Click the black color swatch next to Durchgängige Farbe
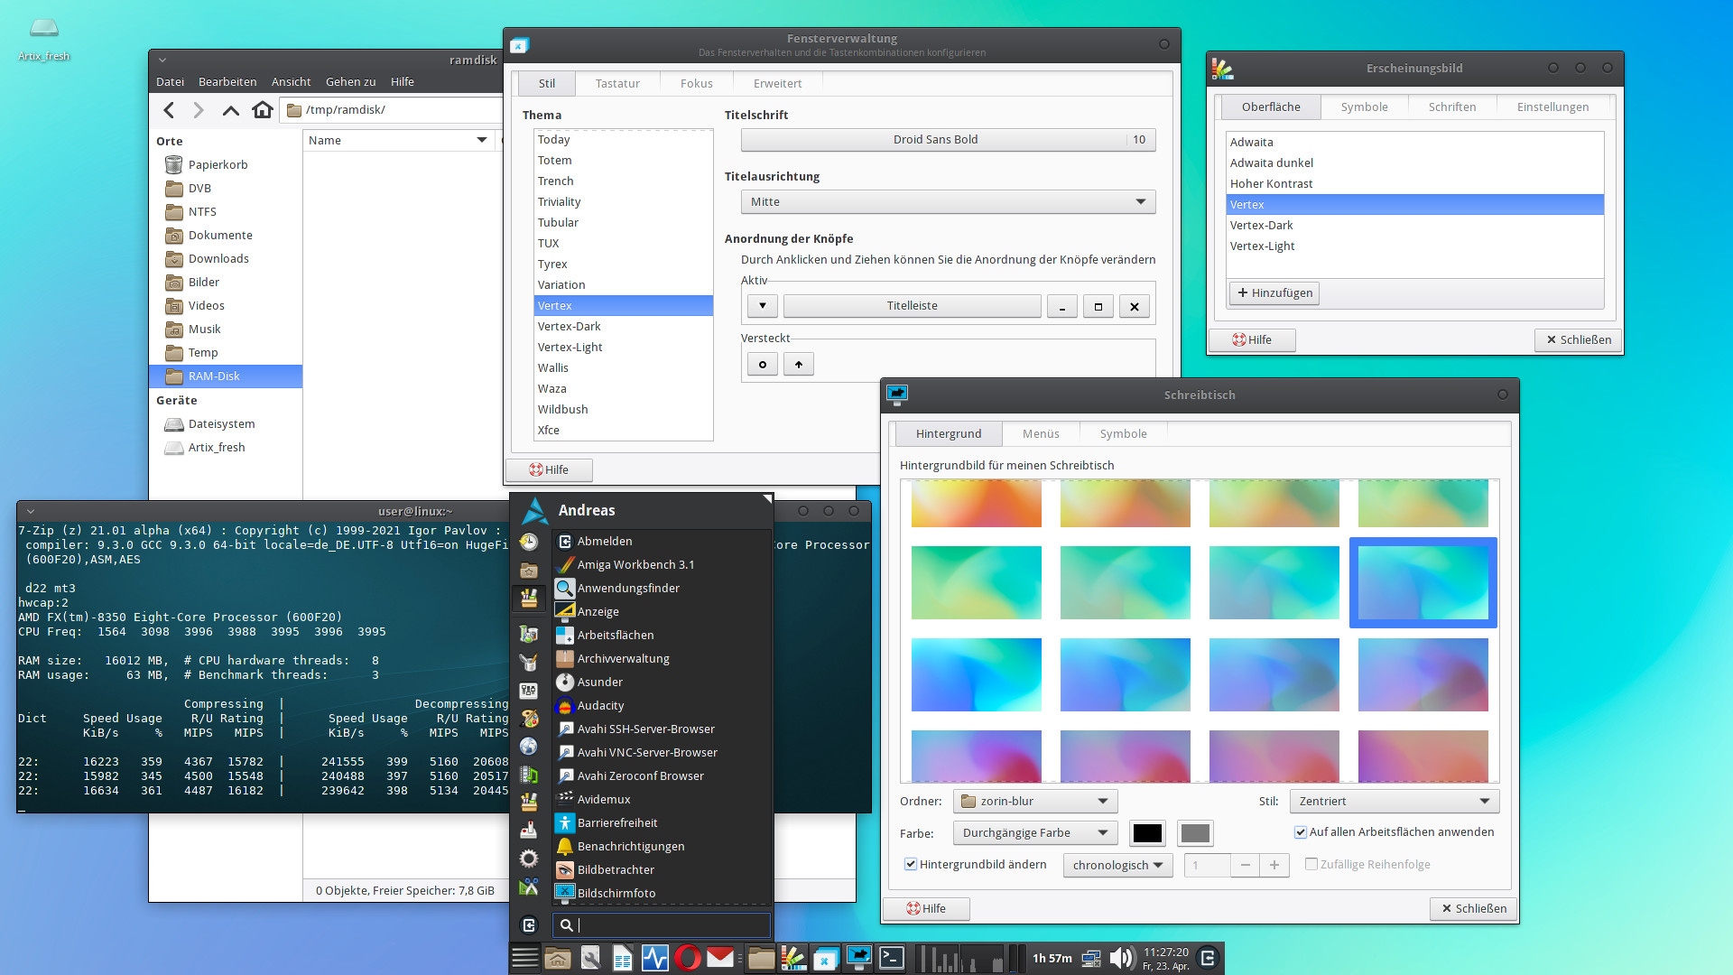This screenshot has height=975, width=1733. click(1146, 832)
